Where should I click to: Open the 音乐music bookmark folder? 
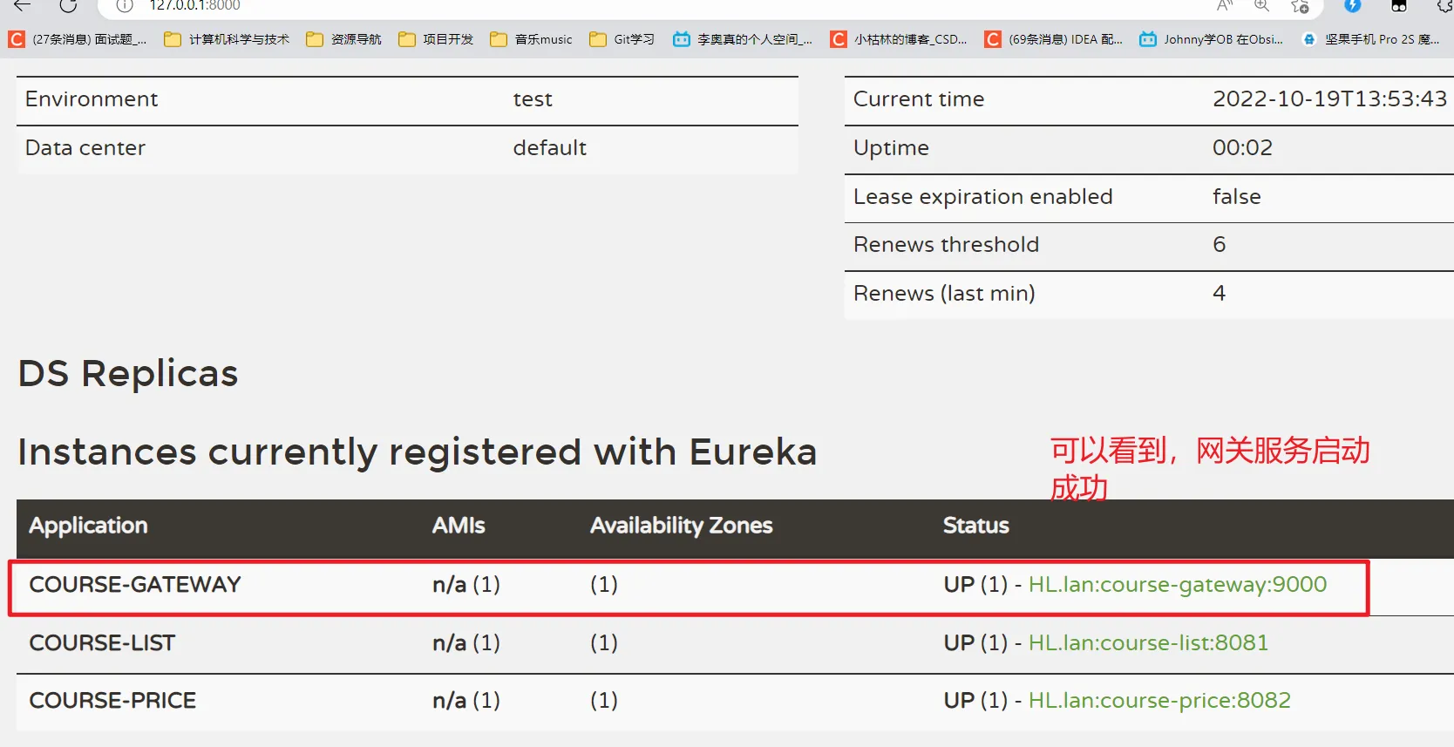(x=532, y=39)
